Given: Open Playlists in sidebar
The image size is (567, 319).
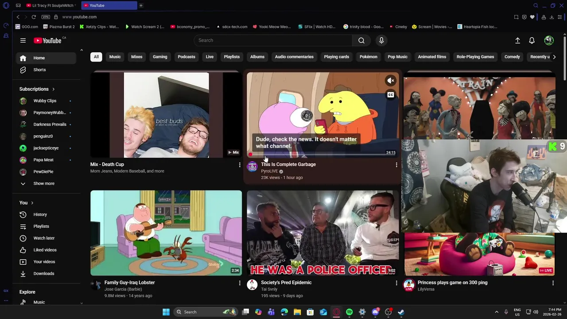Looking at the screenshot, I should 47,226.
